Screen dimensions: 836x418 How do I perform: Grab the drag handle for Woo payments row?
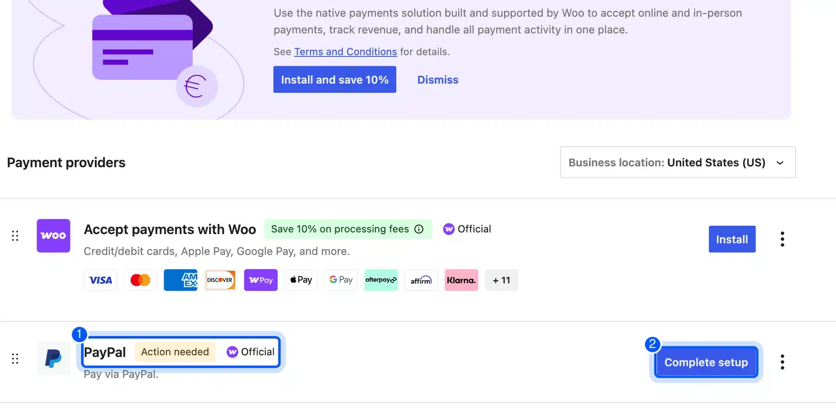click(x=15, y=236)
